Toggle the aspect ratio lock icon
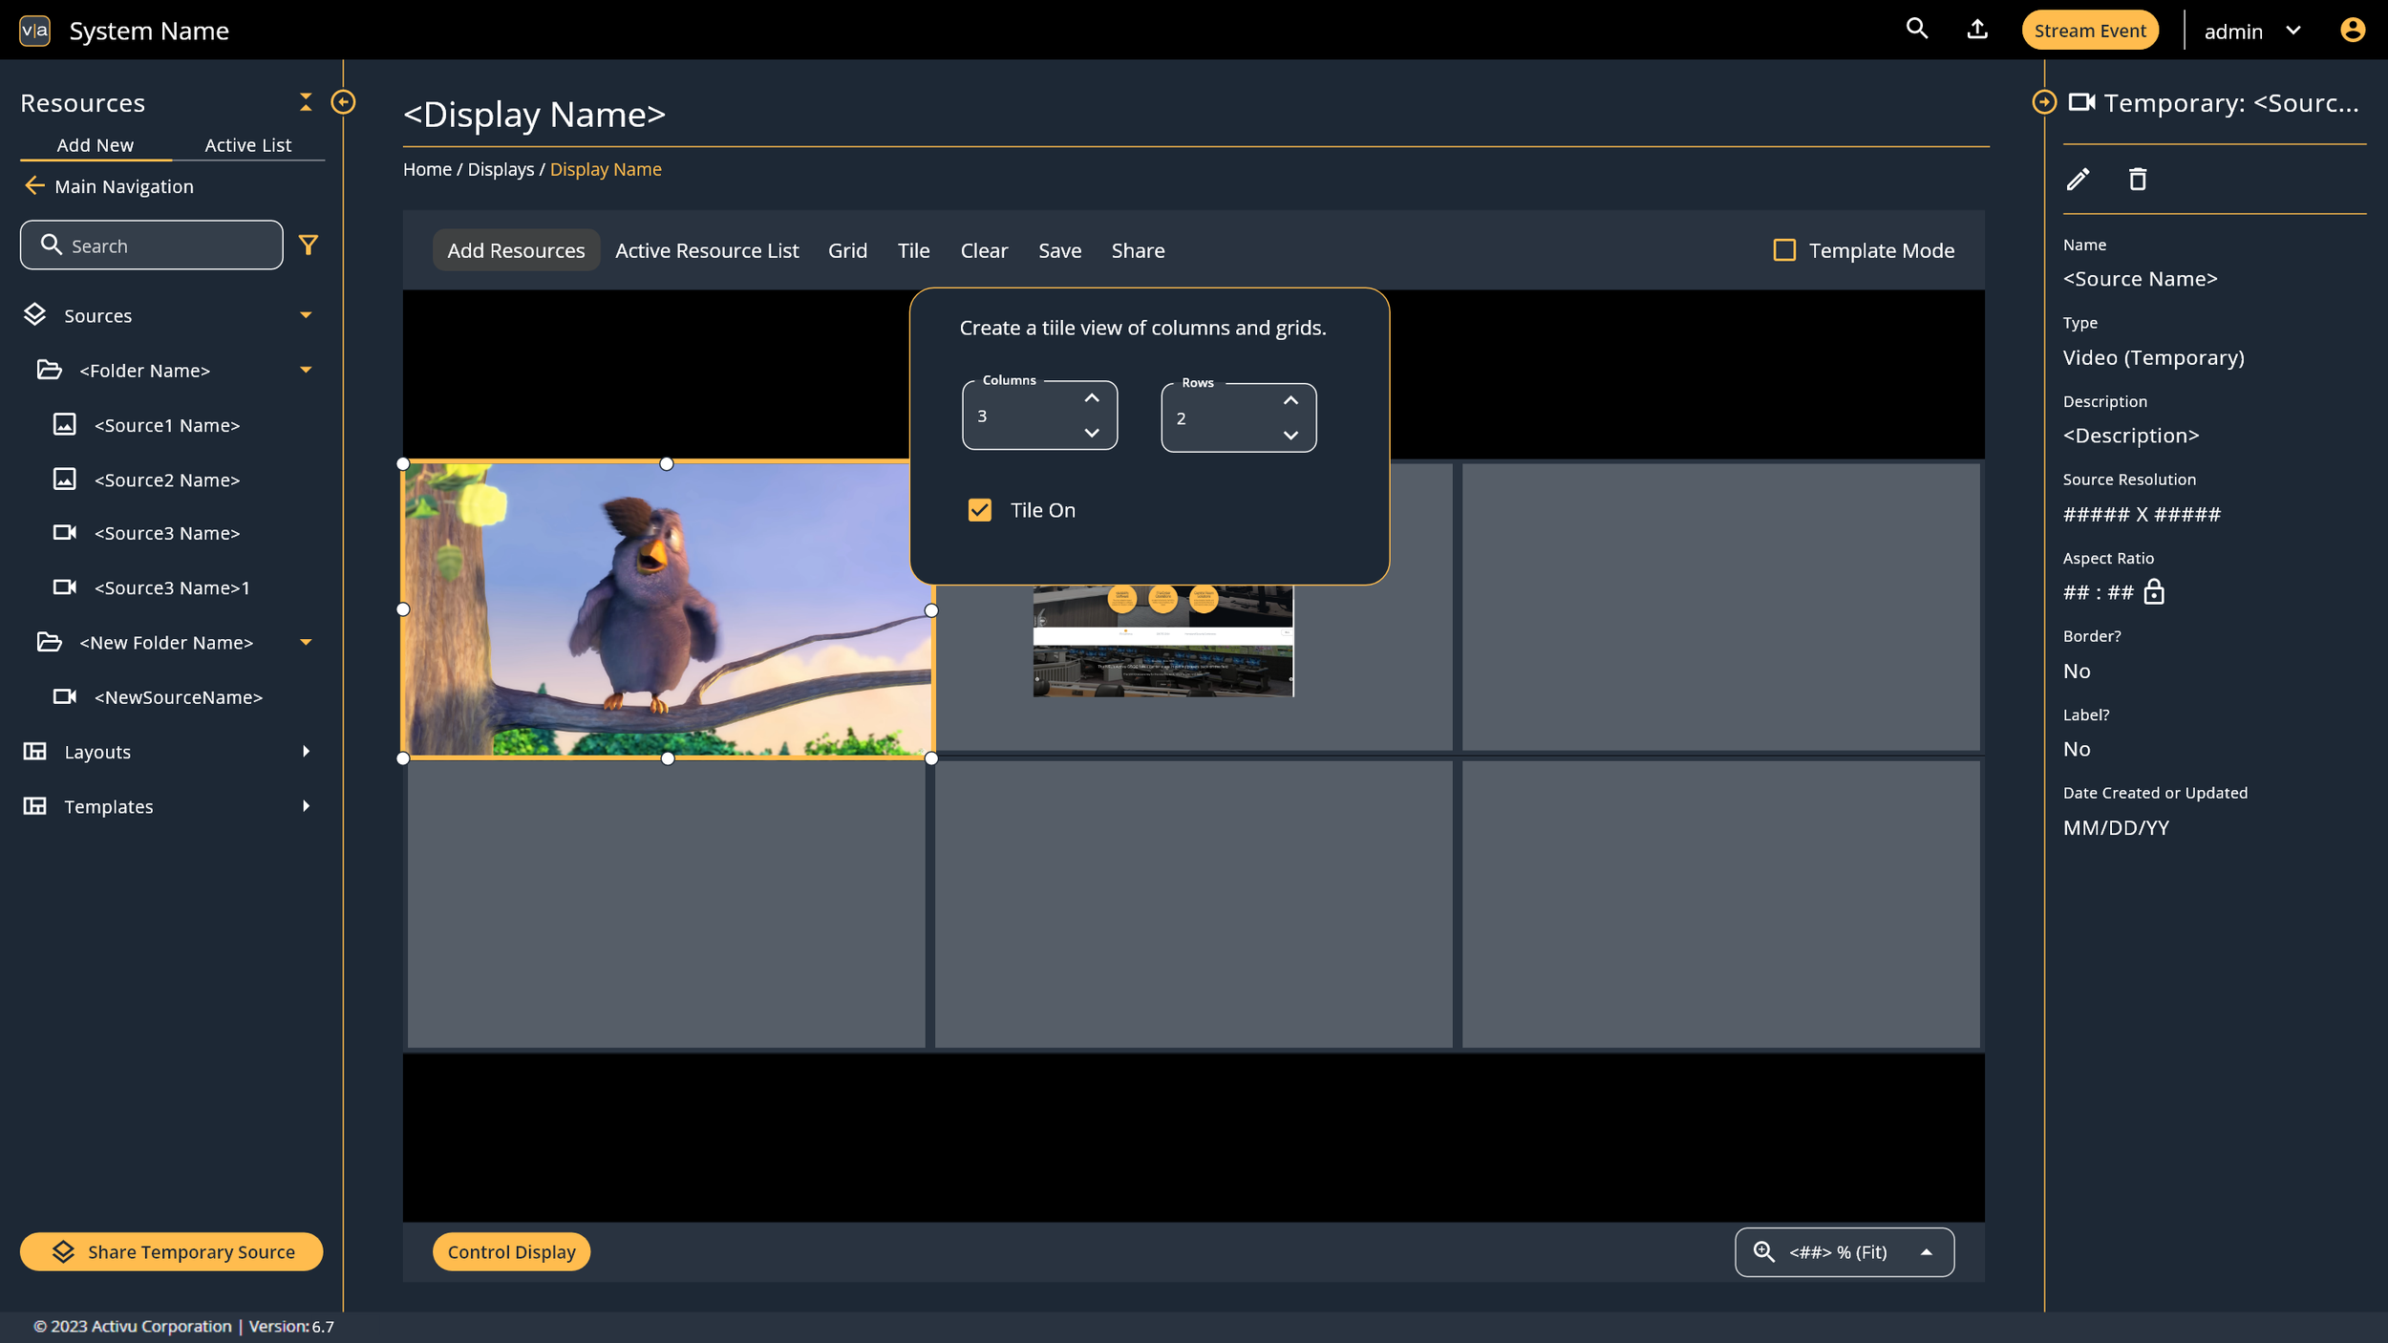Viewport: 2388px width, 1343px height. [x=2154, y=592]
